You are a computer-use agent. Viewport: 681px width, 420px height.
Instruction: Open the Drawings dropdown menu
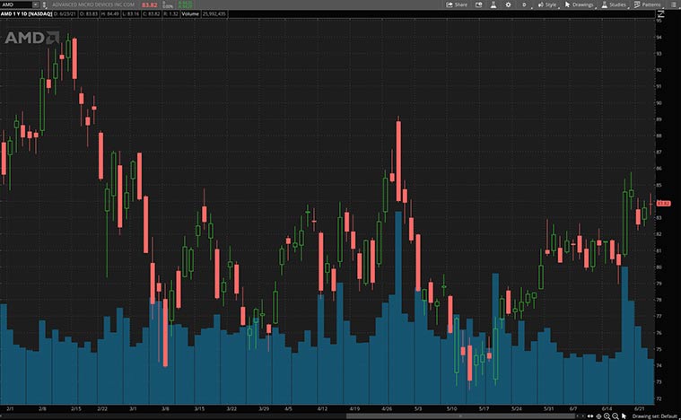[580, 4]
